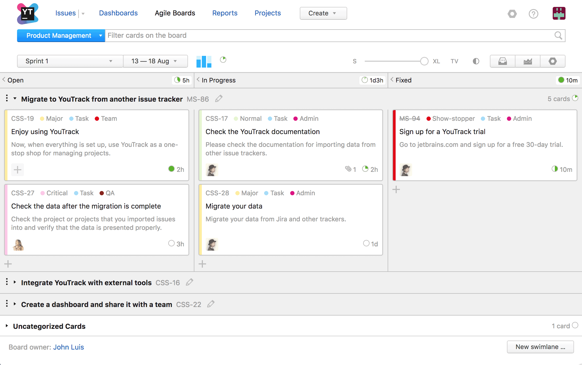Open the Sprint 1 dropdown

(70, 61)
